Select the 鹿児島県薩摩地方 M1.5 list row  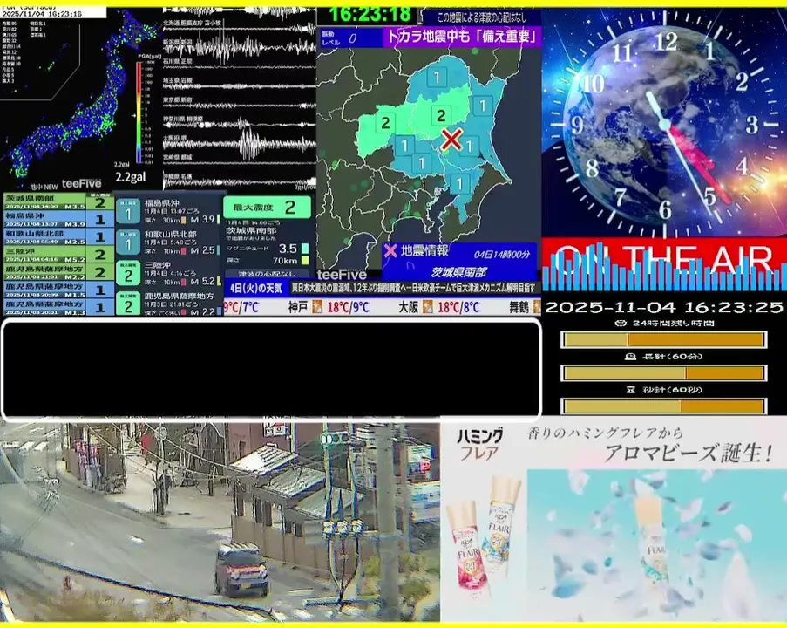pyautogui.click(x=58, y=290)
